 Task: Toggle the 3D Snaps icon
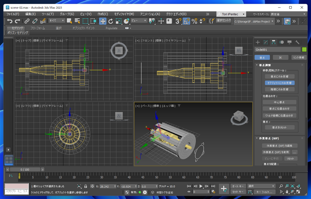click(178, 21)
